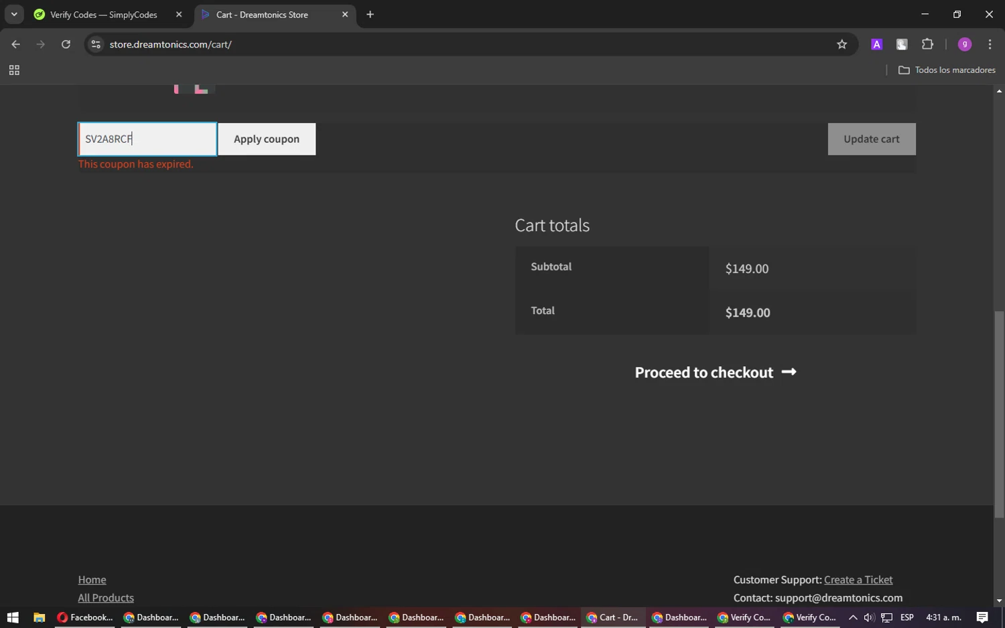Click the Apply coupon button

[267, 139]
